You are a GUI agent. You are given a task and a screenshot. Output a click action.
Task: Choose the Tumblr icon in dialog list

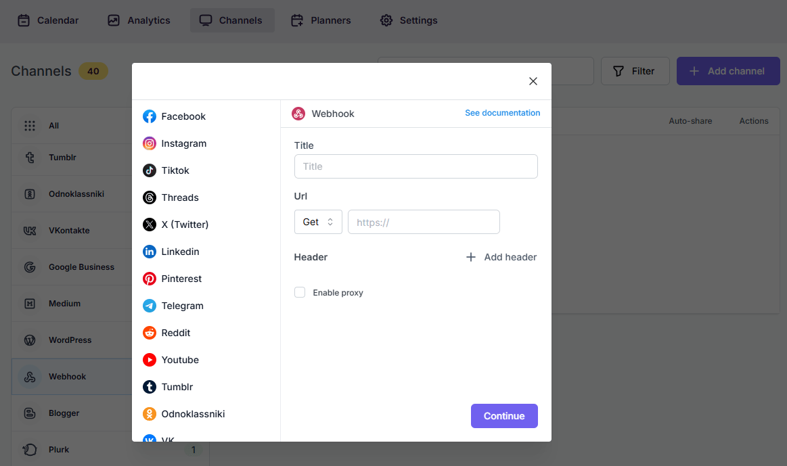coord(149,388)
